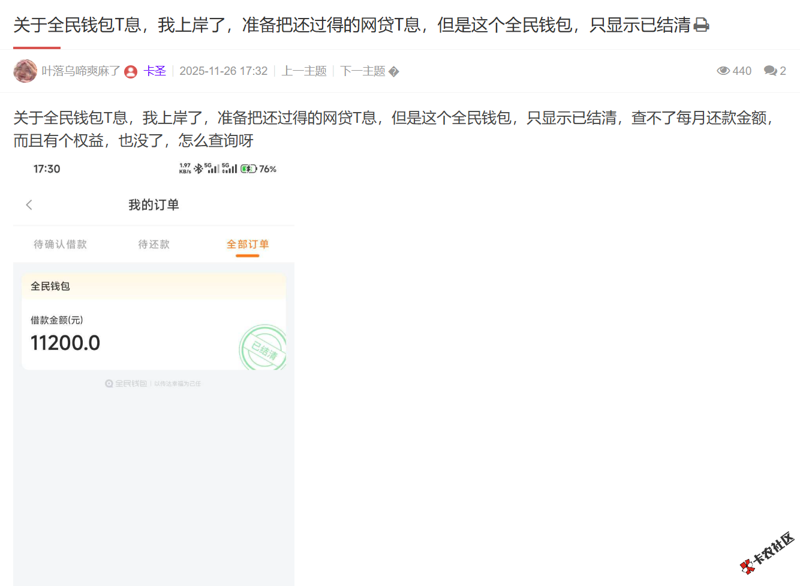Click the 440 view count
800x586 pixels.
click(742, 71)
